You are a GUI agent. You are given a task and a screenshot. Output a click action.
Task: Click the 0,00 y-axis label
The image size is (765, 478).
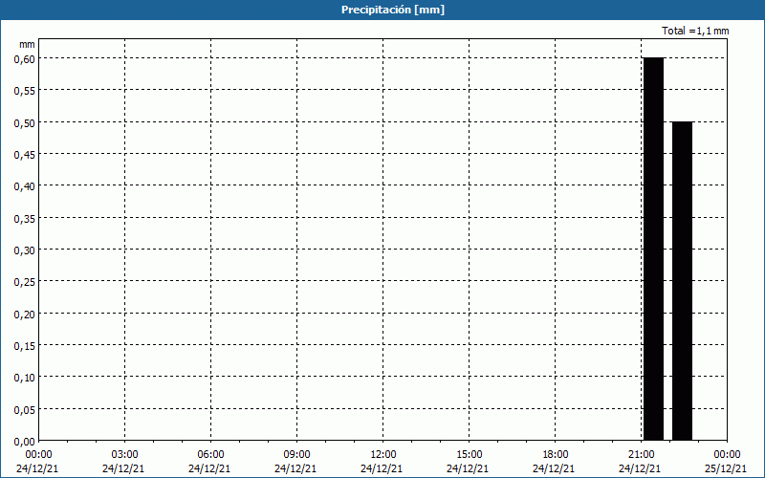pyautogui.click(x=25, y=442)
